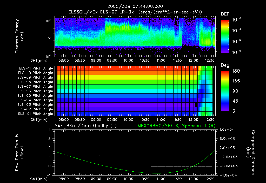Click the 10^-3 value on DEF scale

pos(236,19)
